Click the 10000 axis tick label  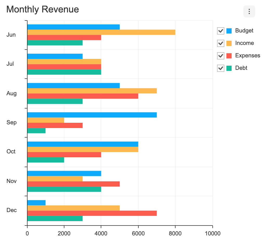(213, 233)
